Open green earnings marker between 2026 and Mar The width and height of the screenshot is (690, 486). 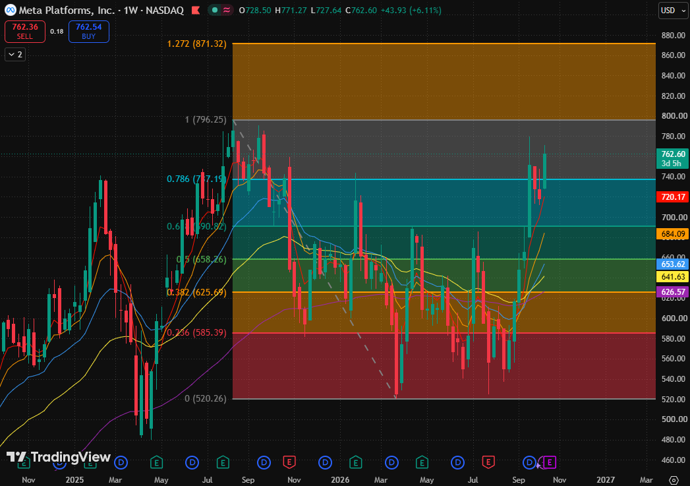pyautogui.click(x=356, y=462)
